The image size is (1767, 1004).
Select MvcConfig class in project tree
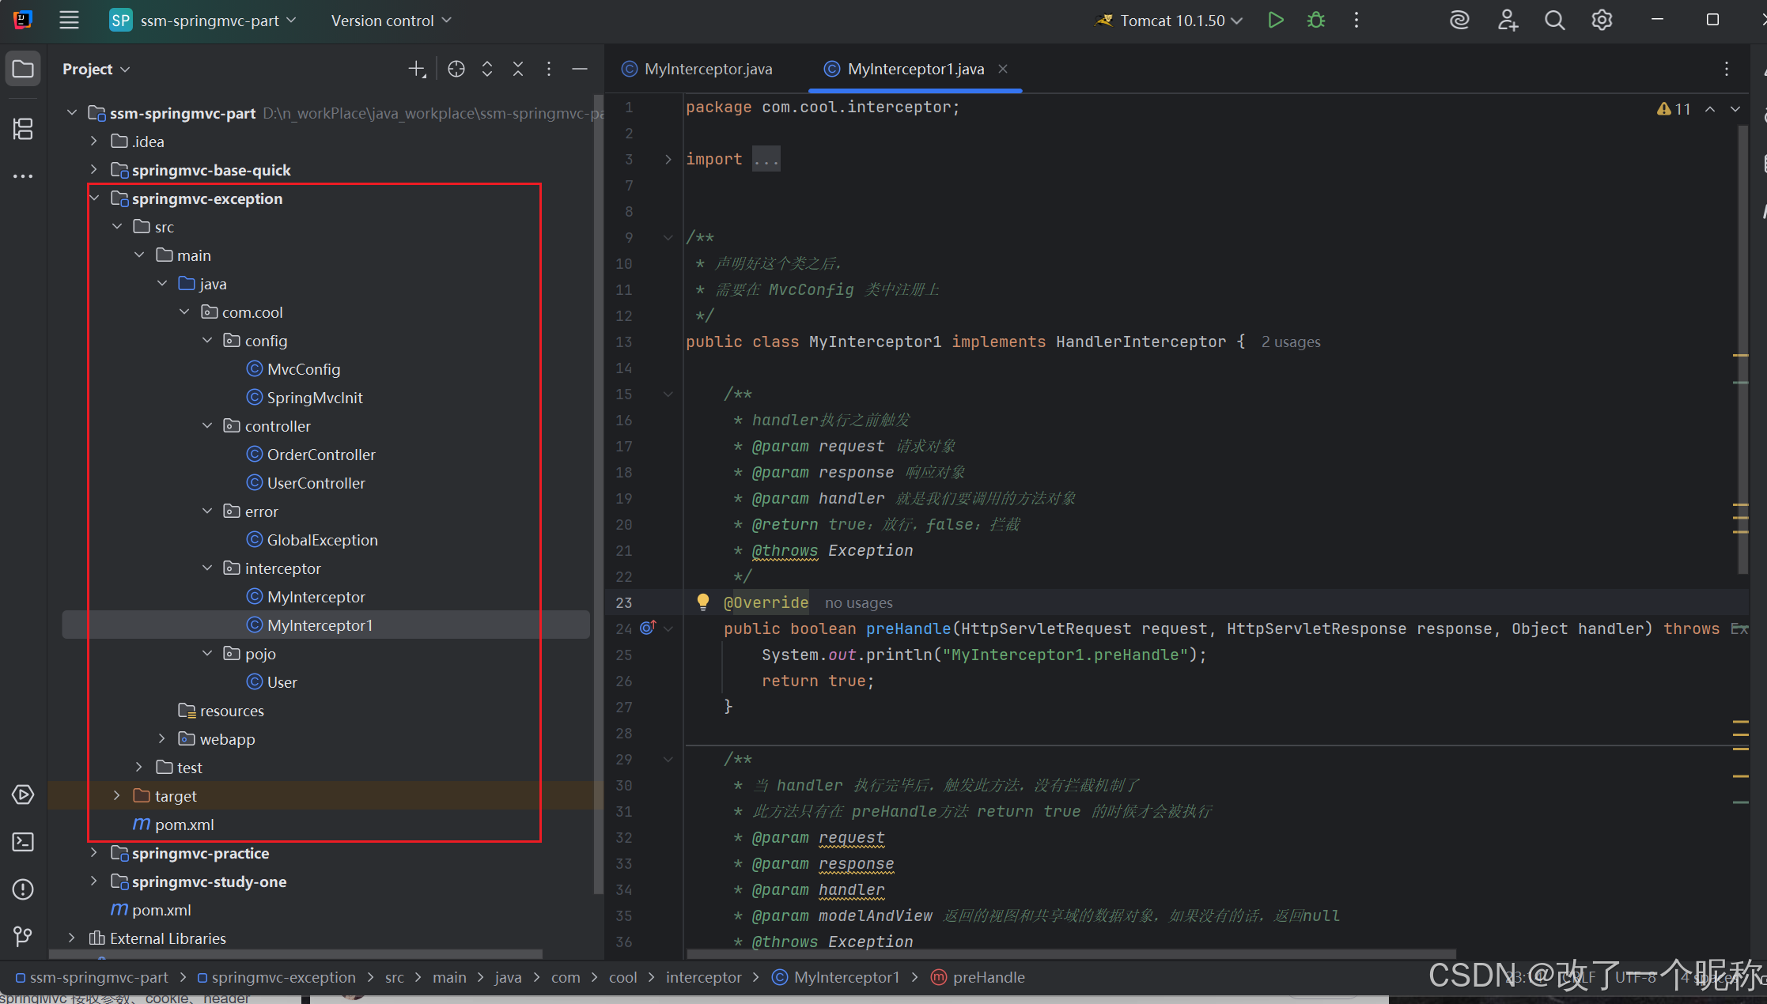pos(303,369)
